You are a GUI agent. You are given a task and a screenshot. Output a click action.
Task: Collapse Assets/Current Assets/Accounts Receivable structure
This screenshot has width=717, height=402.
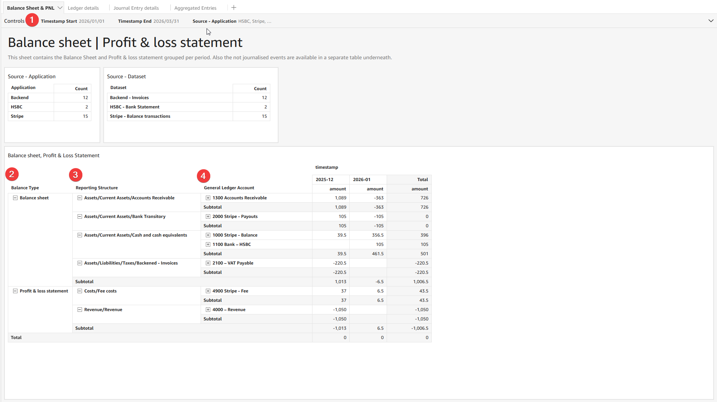tap(80, 198)
